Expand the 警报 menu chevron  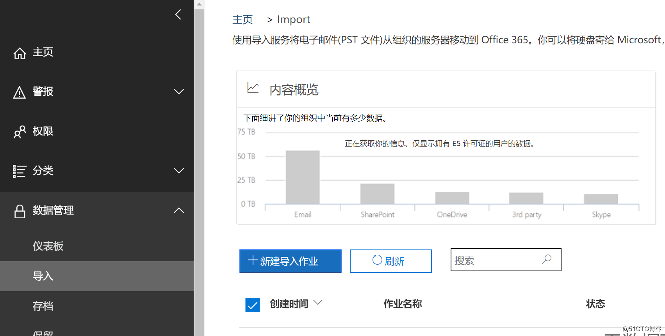(x=179, y=92)
